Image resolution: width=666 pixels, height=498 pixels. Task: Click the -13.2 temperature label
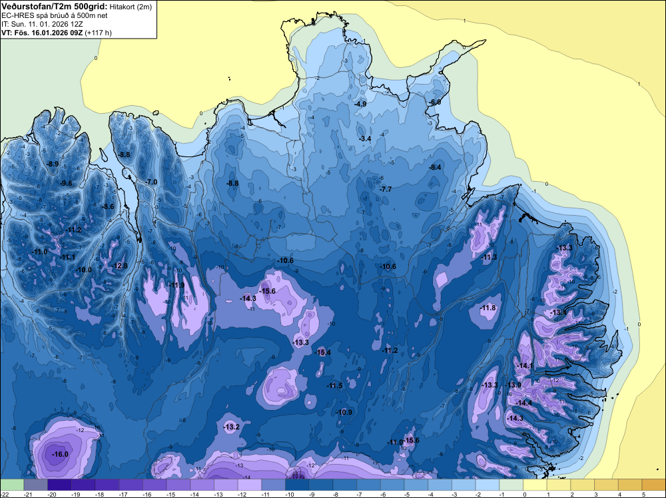click(x=232, y=427)
